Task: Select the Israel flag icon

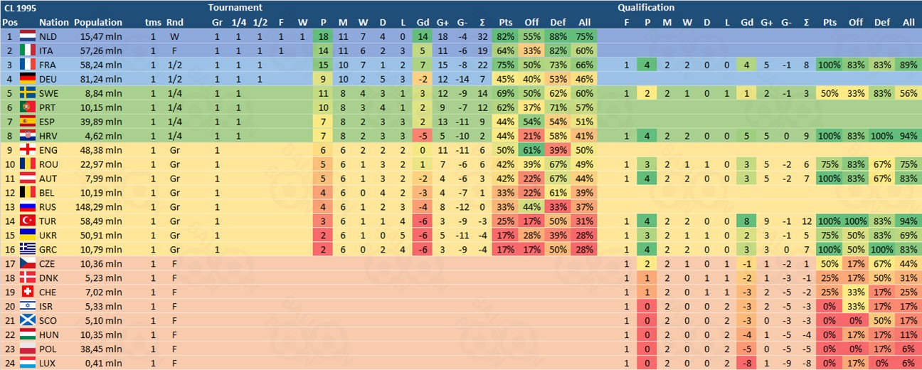Action: [28, 306]
